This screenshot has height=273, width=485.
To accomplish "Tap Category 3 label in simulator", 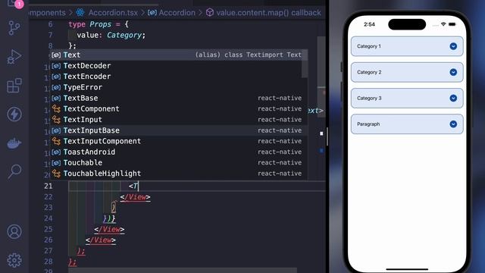I will click(369, 98).
